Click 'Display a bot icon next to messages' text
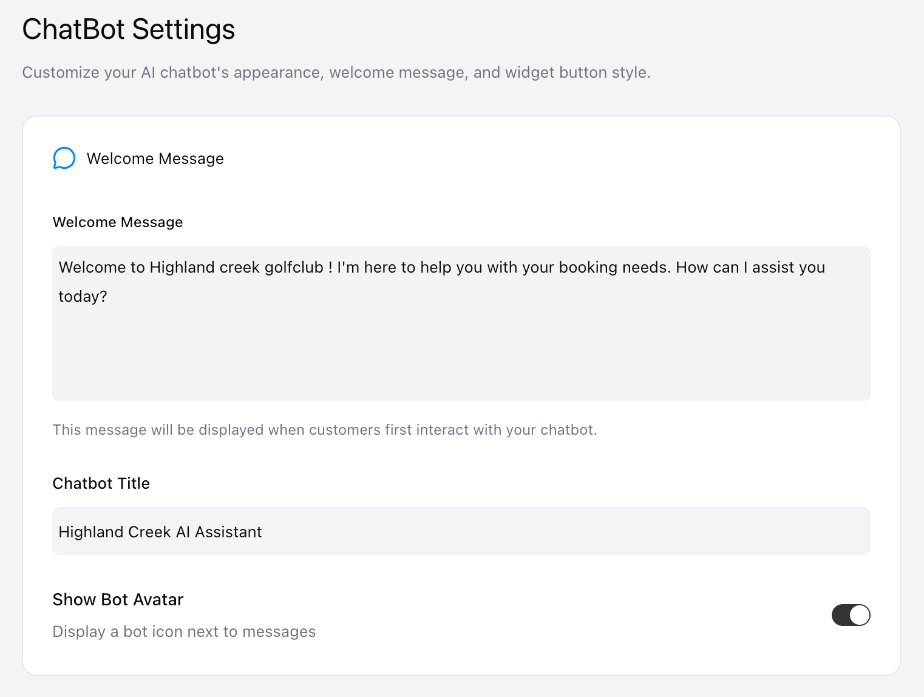 pos(185,631)
